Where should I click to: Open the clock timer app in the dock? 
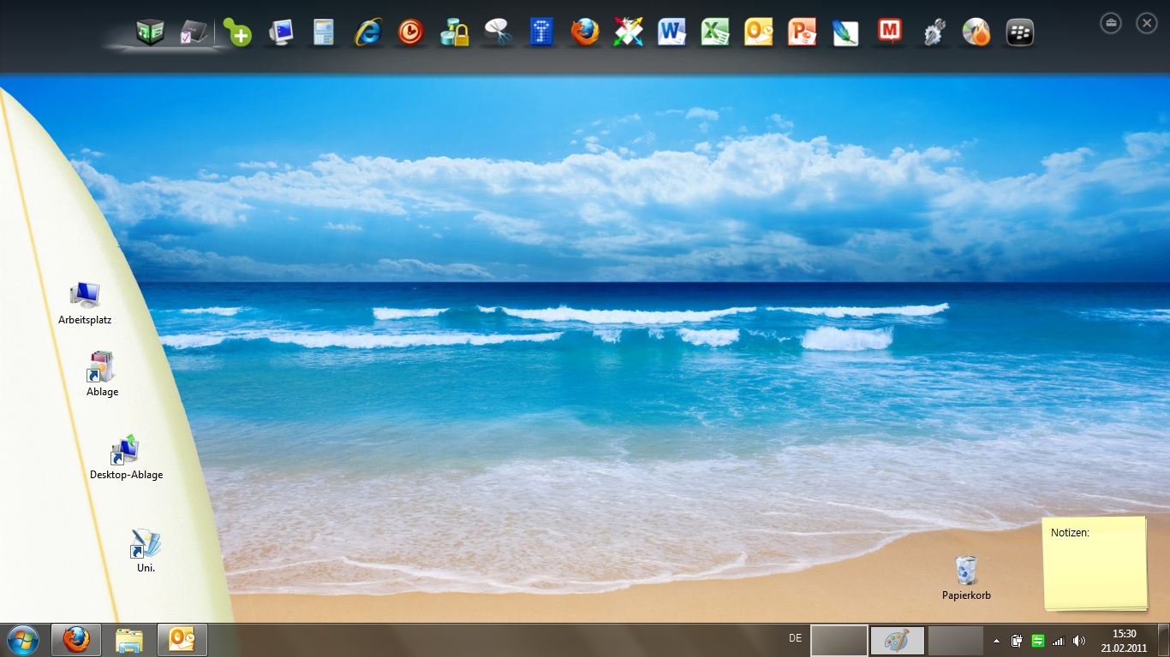(x=410, y=33)
